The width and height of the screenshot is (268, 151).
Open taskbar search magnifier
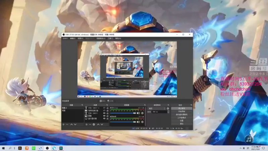(x=10, y=148)
